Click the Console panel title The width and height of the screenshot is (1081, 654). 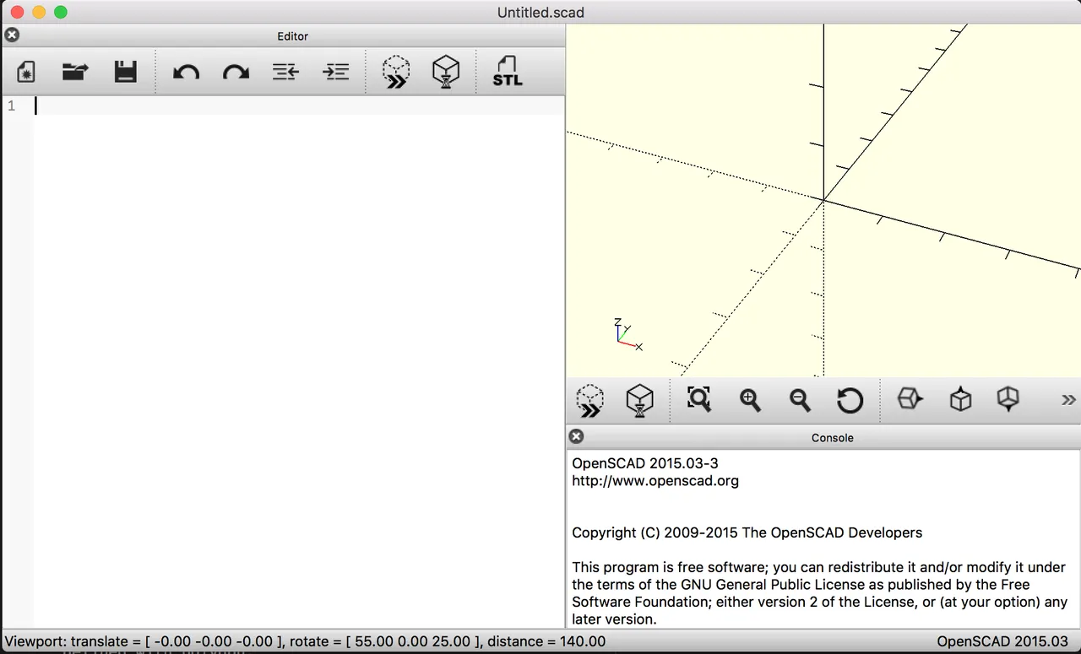(833, 437)
